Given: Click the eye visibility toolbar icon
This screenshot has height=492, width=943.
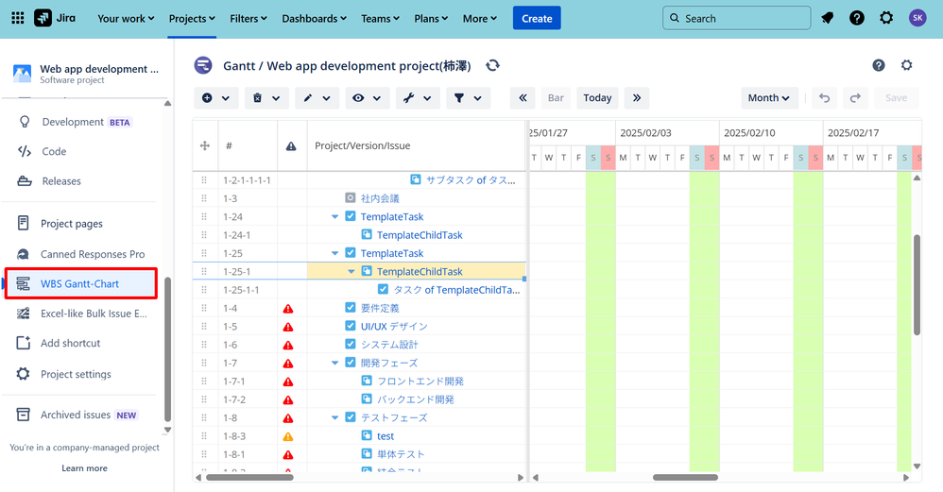Looking at the screenshot, I should pyautogui.click(x=358, y=98).
